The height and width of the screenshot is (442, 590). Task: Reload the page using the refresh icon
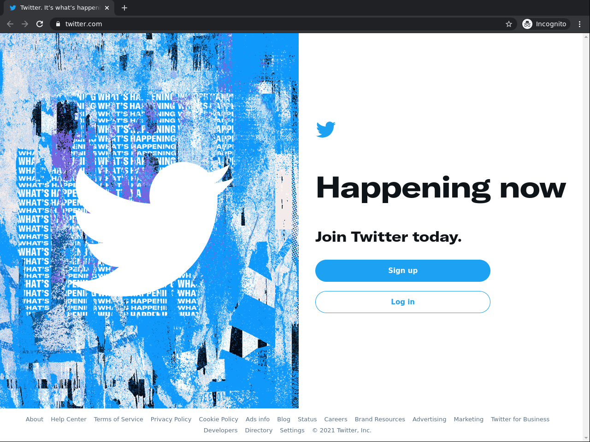point(40,24)
